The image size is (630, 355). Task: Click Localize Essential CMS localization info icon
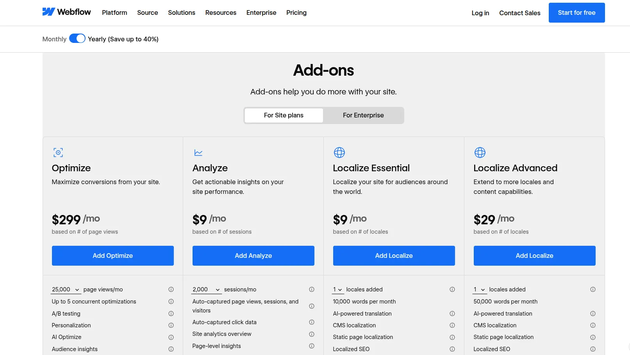[x=452, y=325]
